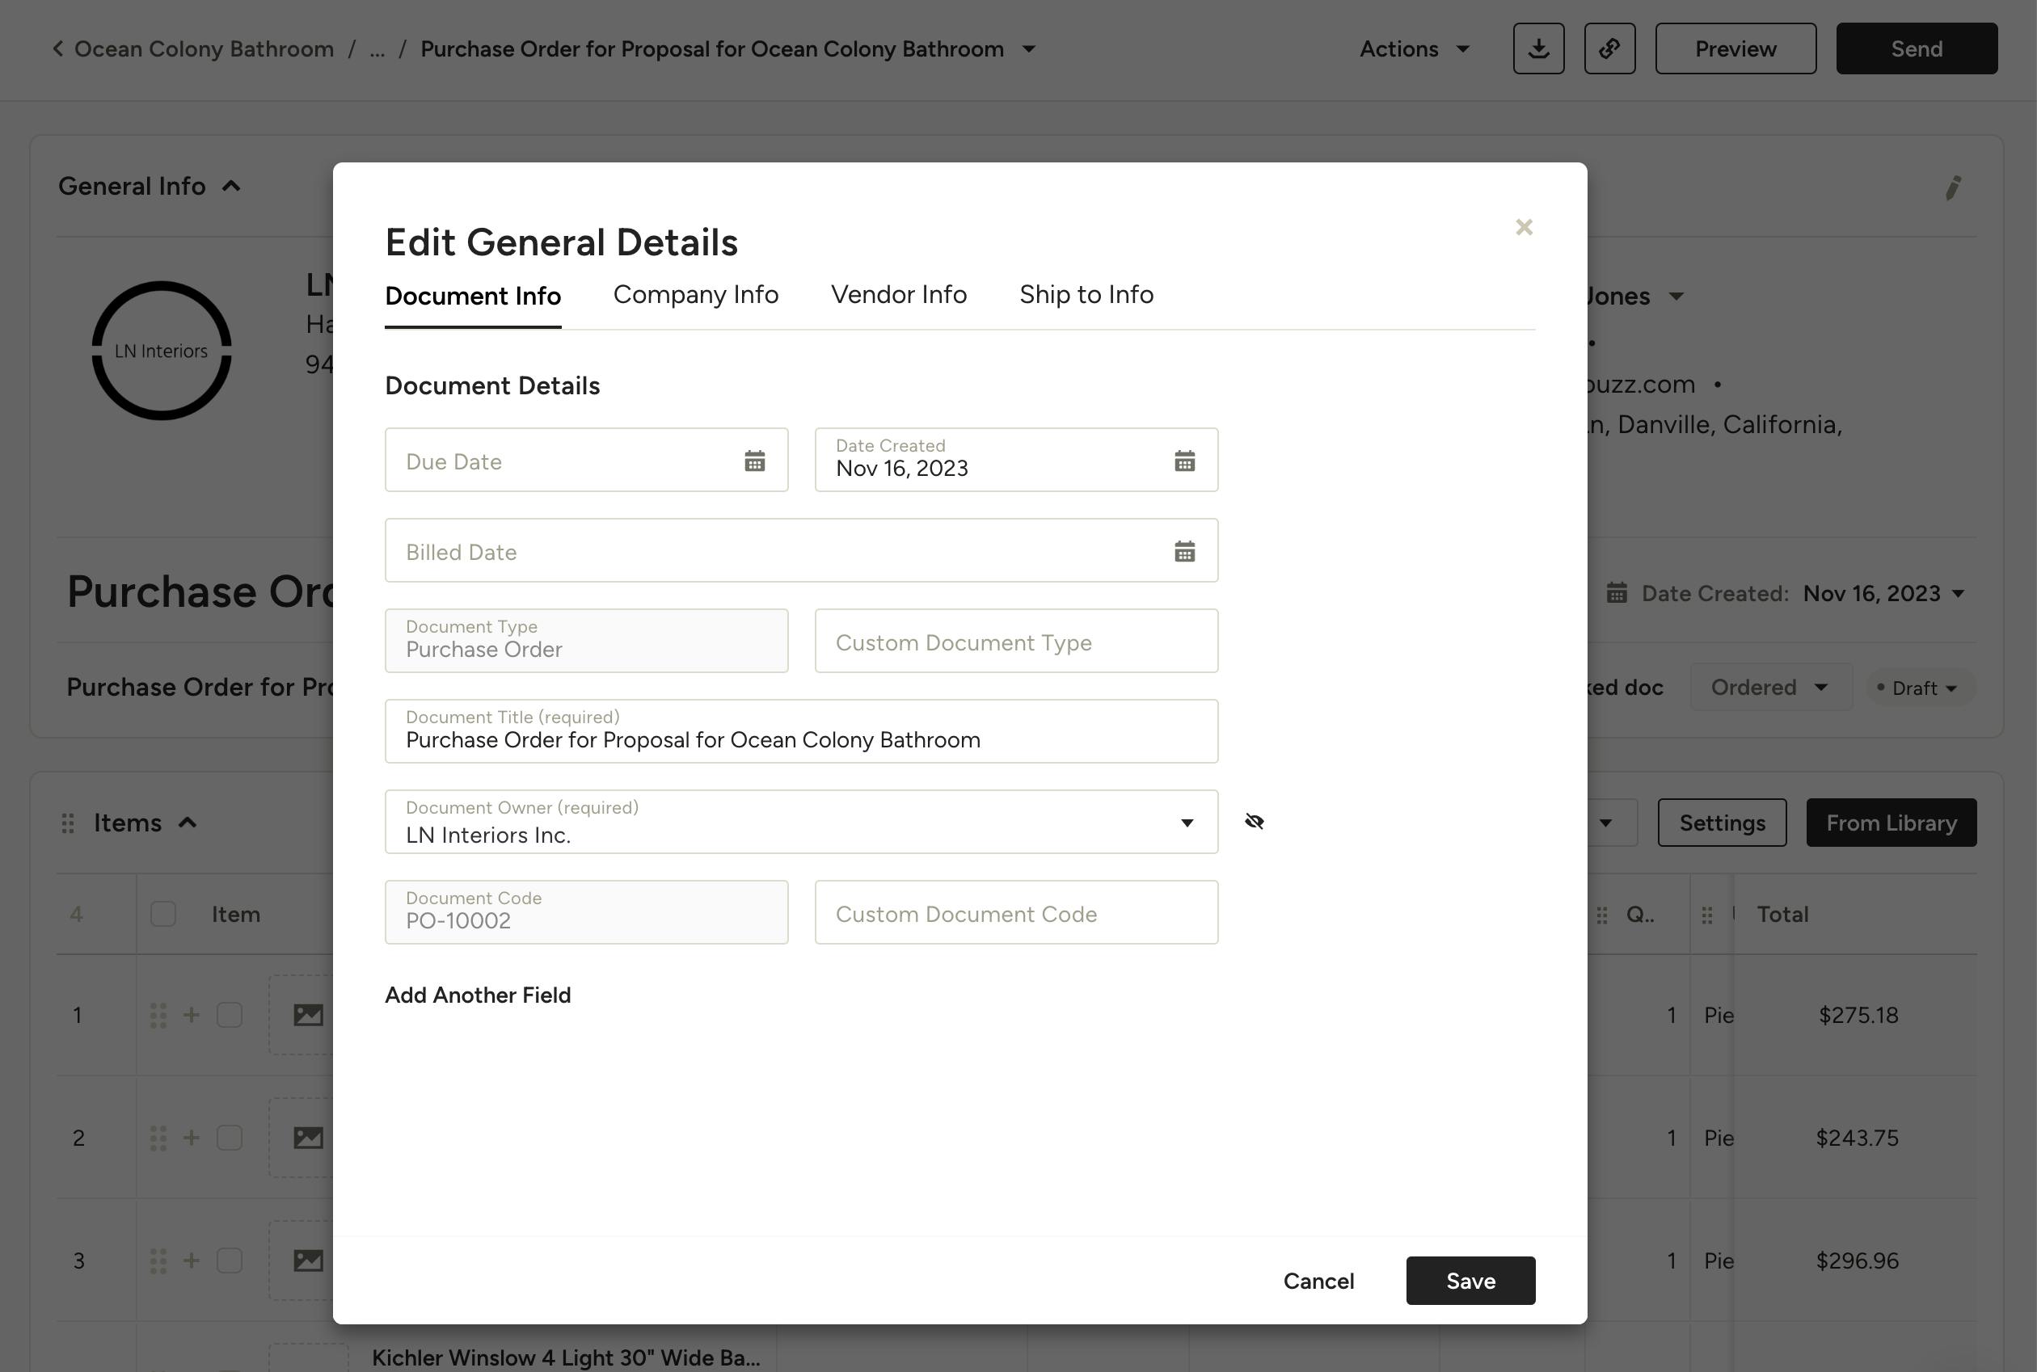Open the Document Owner dropdown
Image resolution: width=2037 pixels, height=1372 pixels.
pyautogui.click(x=1186, y=823)
